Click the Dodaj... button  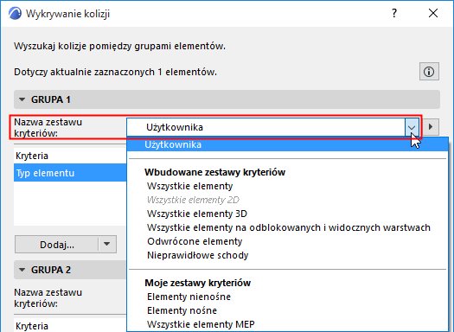[x=57, y=245]
